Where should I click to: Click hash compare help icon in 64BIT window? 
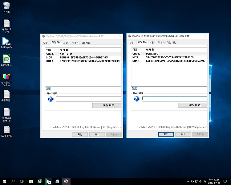tap(137, 99)
